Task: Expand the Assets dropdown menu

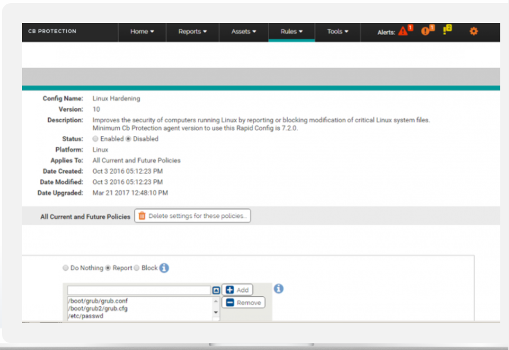Action: tap(244, 31)
